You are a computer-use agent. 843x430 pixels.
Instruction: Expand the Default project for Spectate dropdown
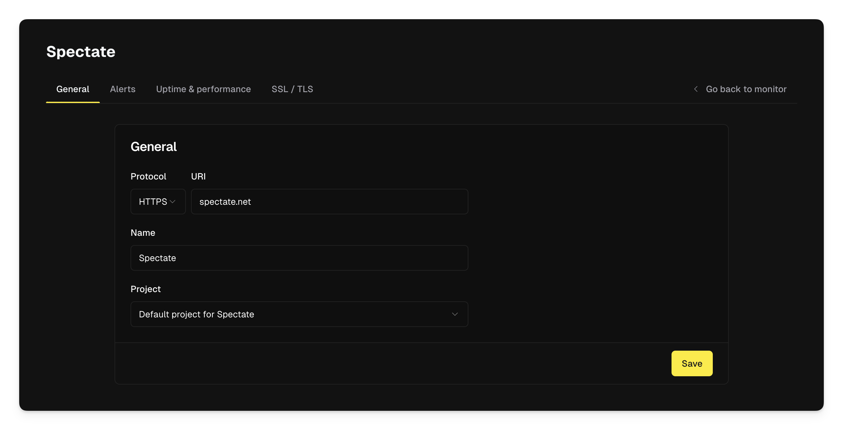pos(299,314)
